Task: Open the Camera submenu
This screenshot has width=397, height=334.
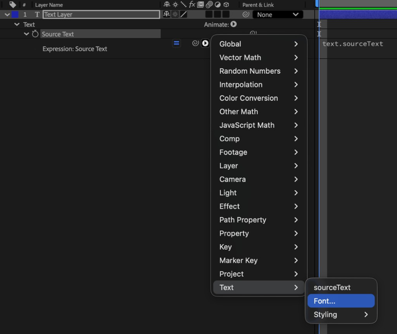Action: (x=258, y=179)
